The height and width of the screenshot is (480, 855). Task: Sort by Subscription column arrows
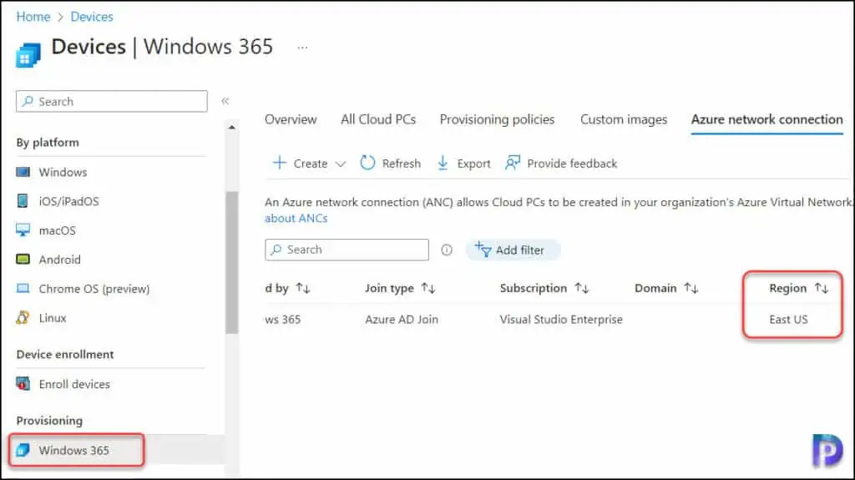[582, 288]
